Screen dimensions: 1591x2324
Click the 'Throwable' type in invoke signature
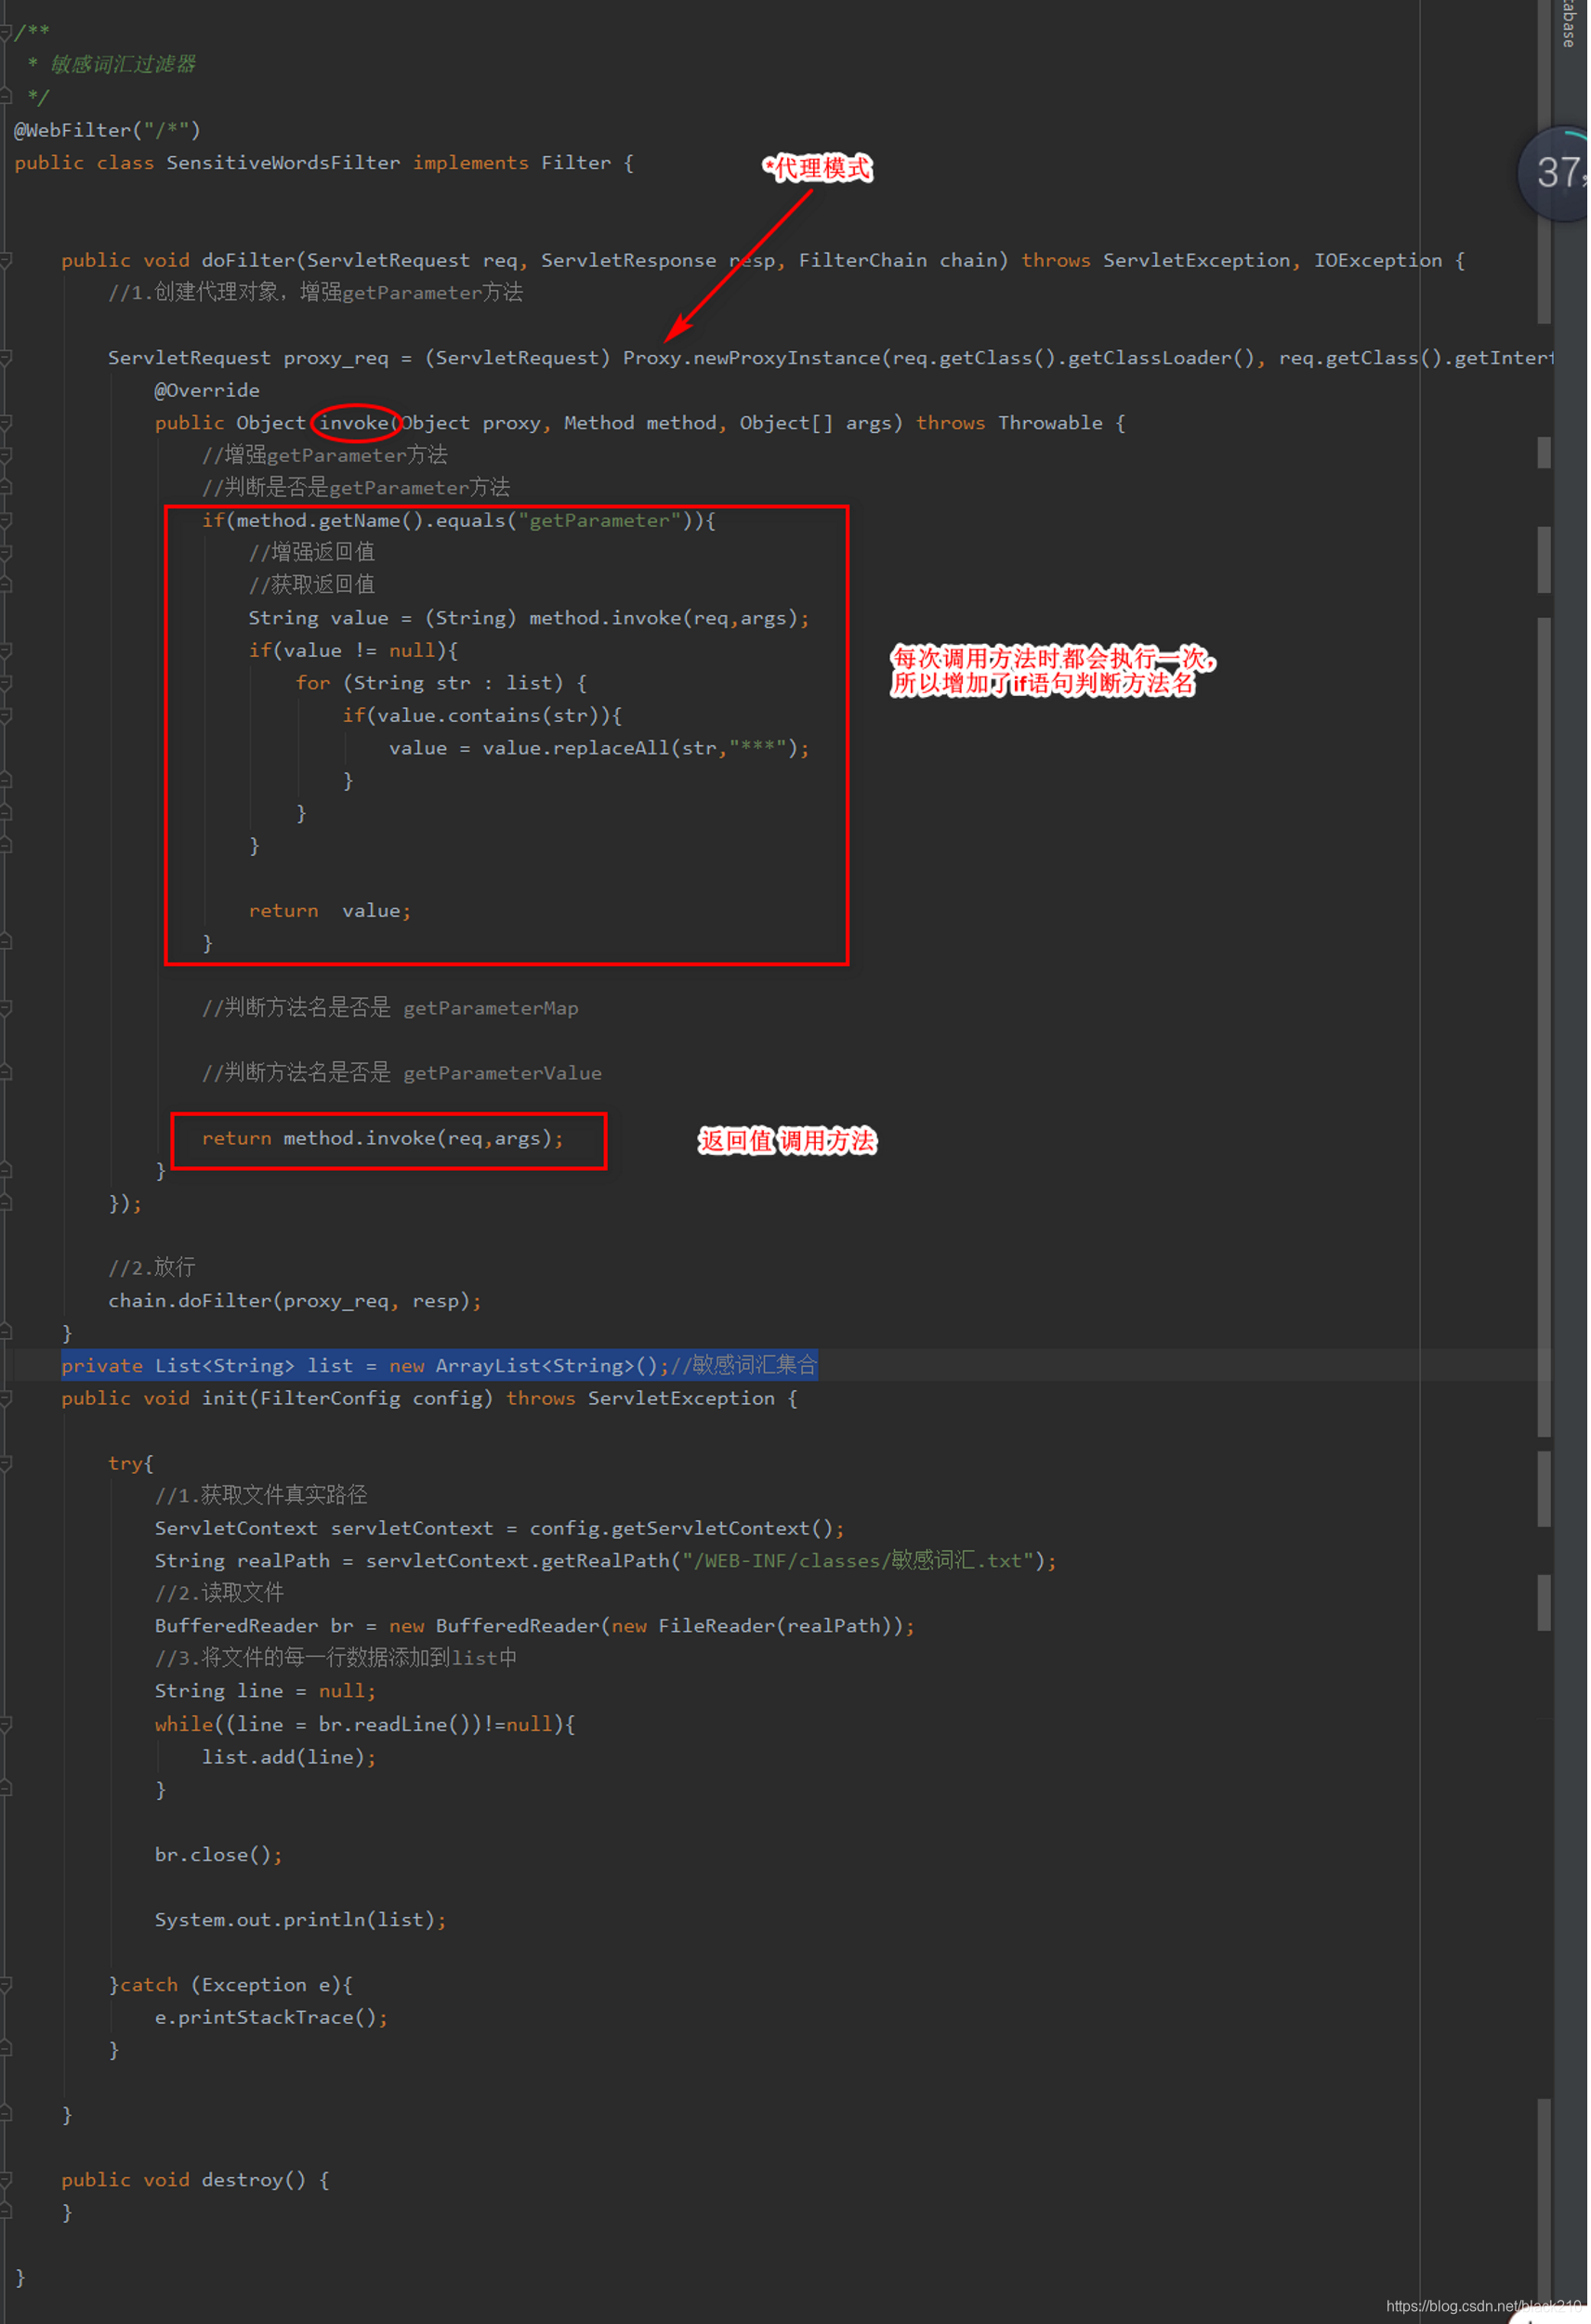click(x=1050, y=423)
